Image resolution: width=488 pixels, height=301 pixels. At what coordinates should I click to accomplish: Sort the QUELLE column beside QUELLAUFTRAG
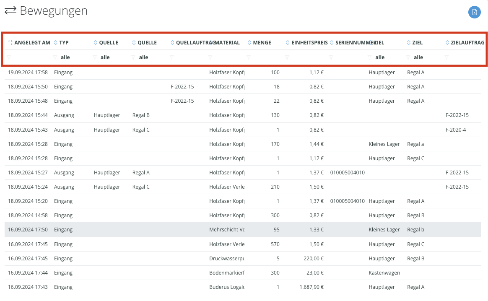tap(134, 43)
